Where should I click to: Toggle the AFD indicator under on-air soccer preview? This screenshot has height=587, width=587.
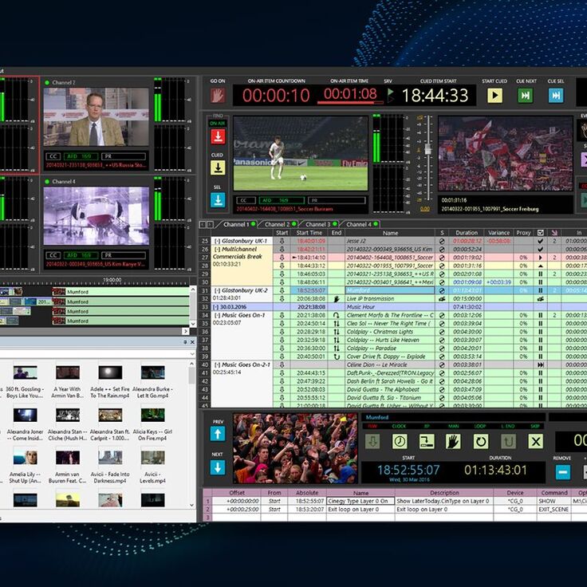tap(282, 201)
